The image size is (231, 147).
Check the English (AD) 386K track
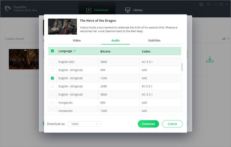click(52, 62)
